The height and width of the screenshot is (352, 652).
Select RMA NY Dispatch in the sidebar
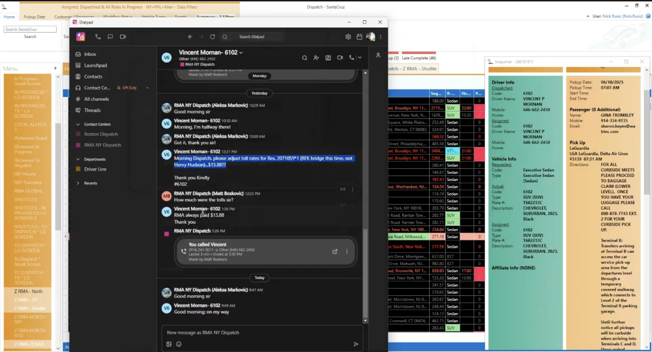tap(102, 145)
